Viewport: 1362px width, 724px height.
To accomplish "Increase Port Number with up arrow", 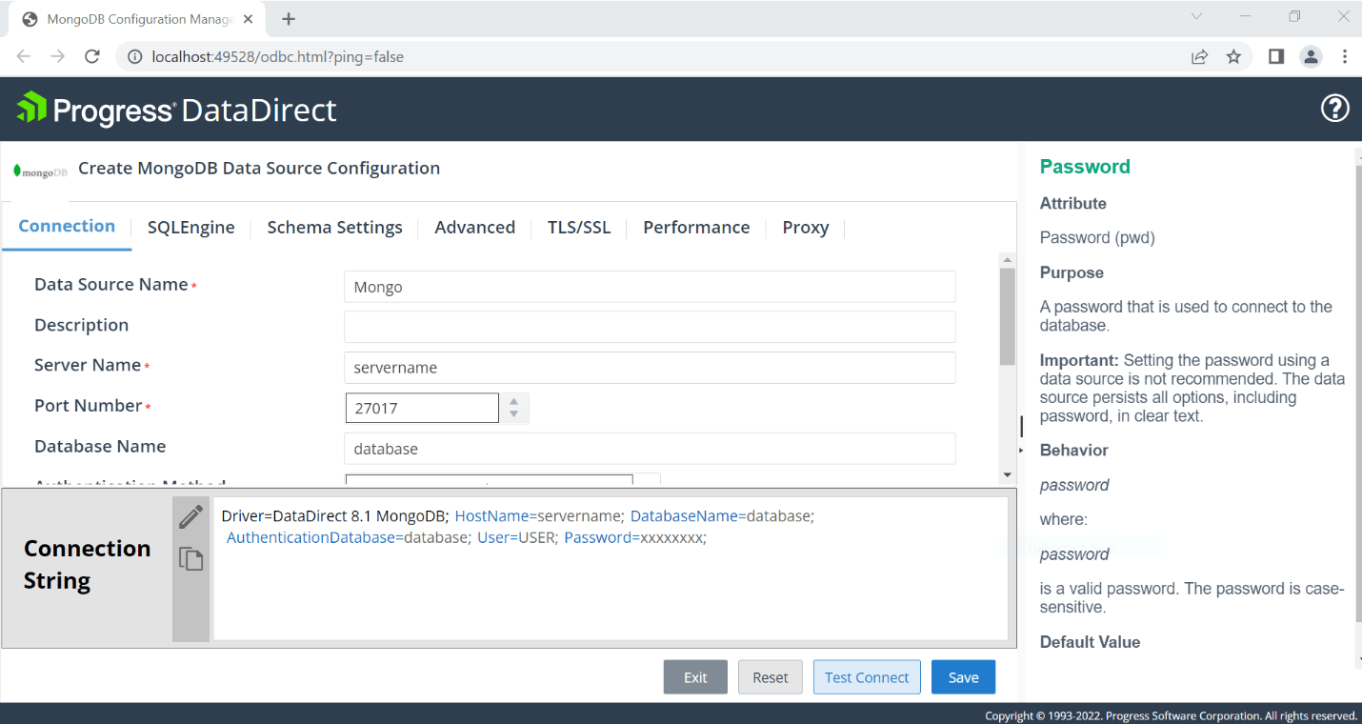I will tap(513, 401).
